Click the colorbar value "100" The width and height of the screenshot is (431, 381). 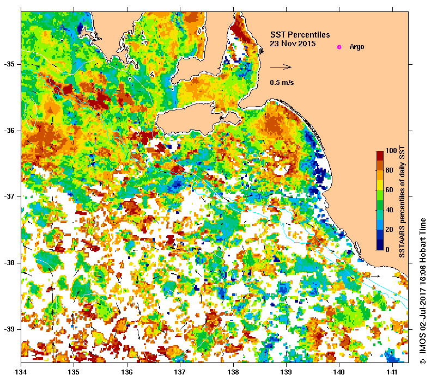pyautogui.click(x=391, y=151)
